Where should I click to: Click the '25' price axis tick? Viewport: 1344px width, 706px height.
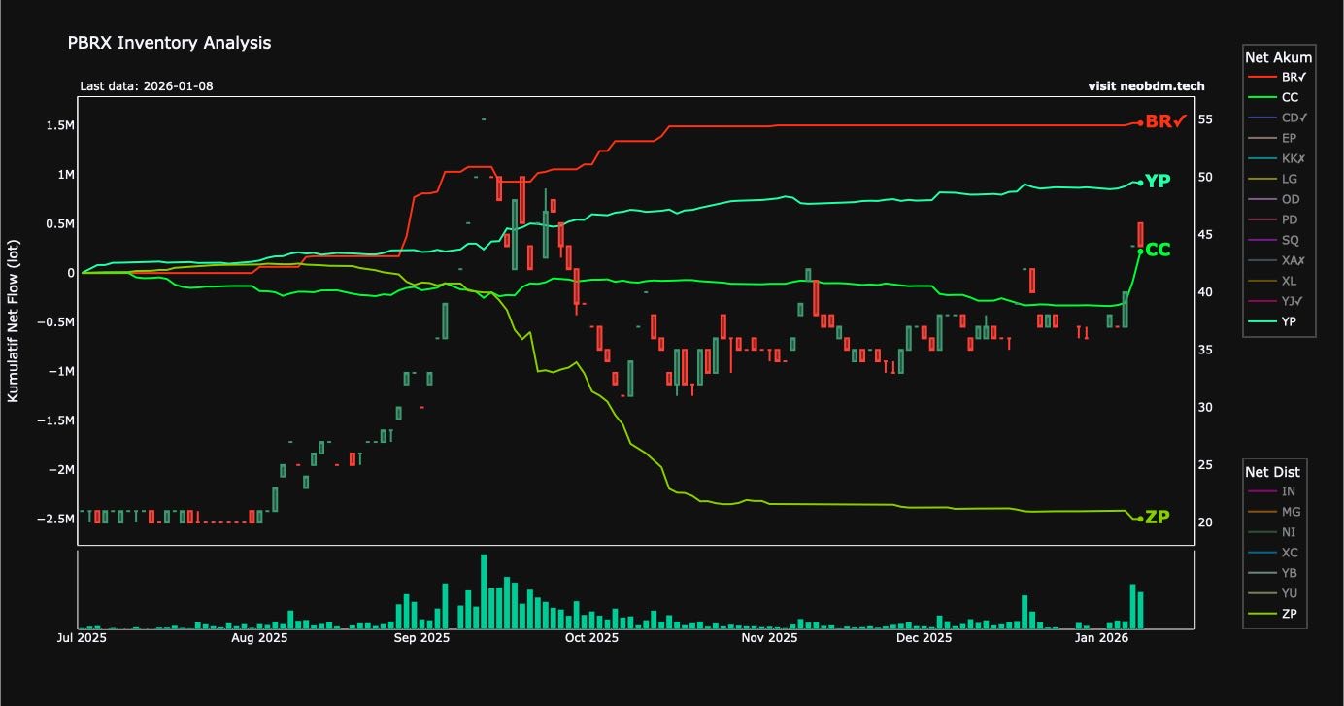click(x=1205, y=464)
